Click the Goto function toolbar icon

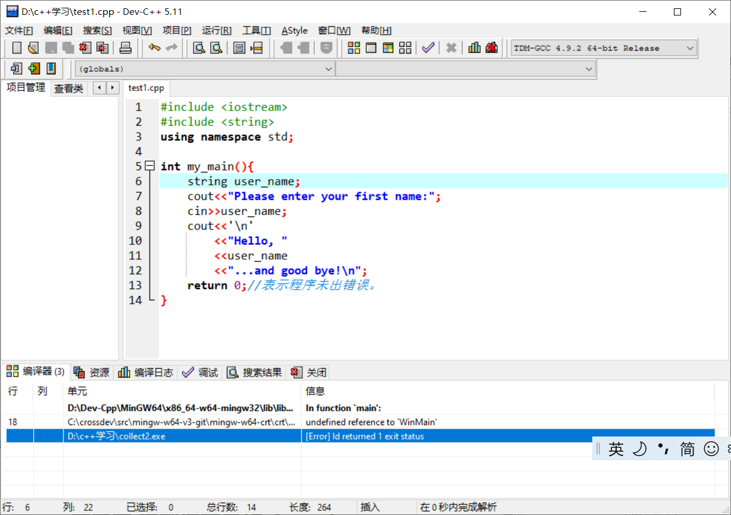tap(239, 48)
